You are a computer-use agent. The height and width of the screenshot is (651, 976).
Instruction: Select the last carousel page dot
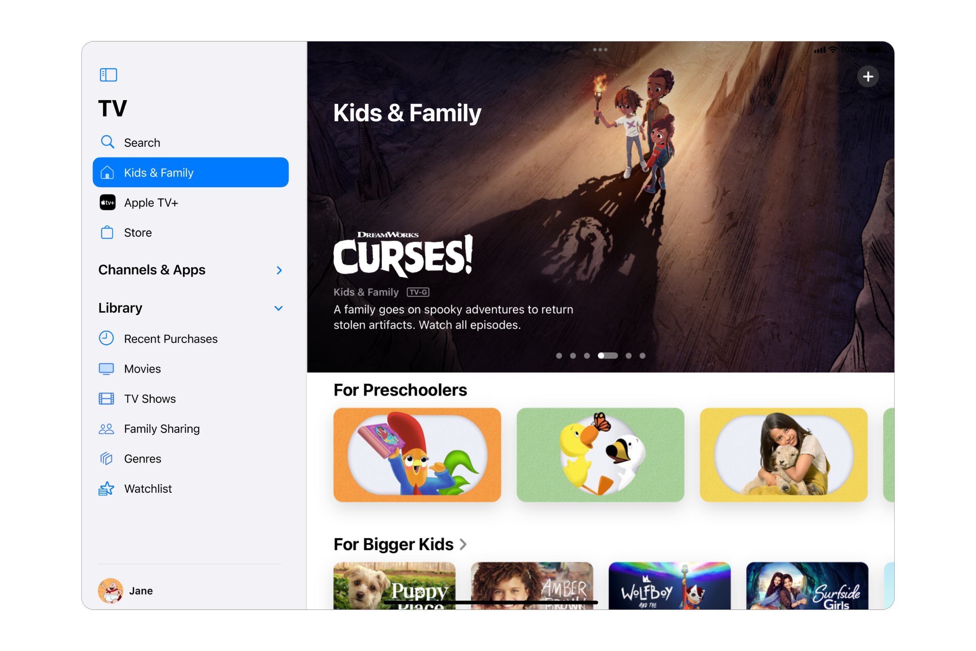tap(643, 356)
